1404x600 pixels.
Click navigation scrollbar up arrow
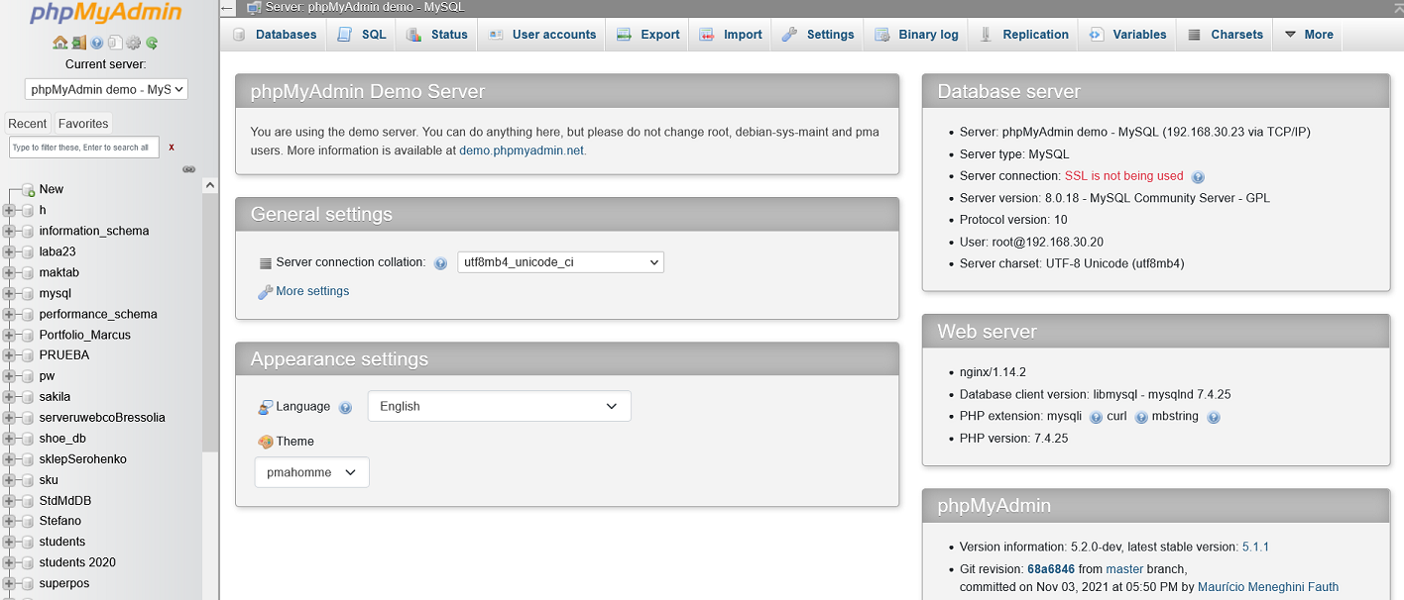tap(209, 185)
